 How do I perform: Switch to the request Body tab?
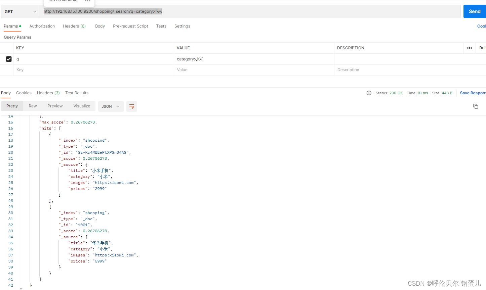(100, 26)
